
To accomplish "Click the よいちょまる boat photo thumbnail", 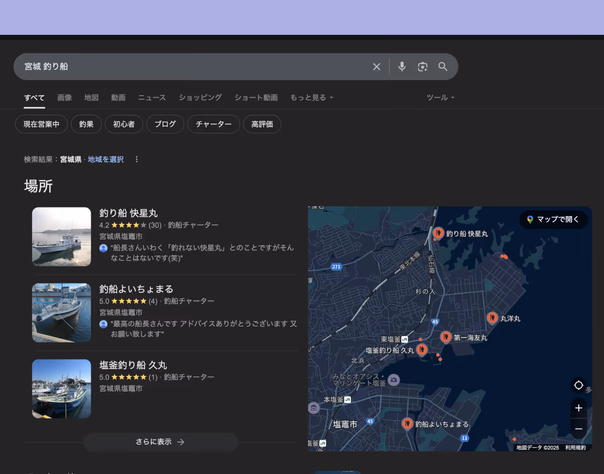I will (x=61, y=313).
